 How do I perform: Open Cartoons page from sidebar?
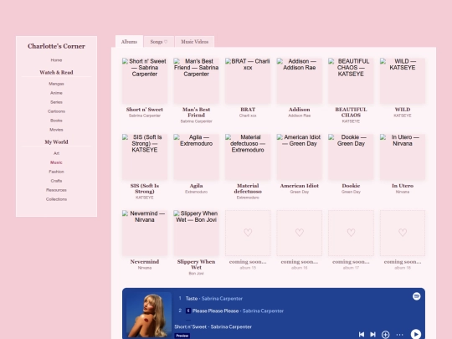pos(56,111)
